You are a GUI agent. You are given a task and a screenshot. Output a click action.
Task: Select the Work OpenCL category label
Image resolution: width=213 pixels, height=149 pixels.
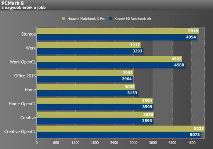(x=23, y=62)
